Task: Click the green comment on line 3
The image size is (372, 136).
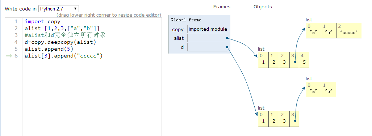Action: click(65, 35)
